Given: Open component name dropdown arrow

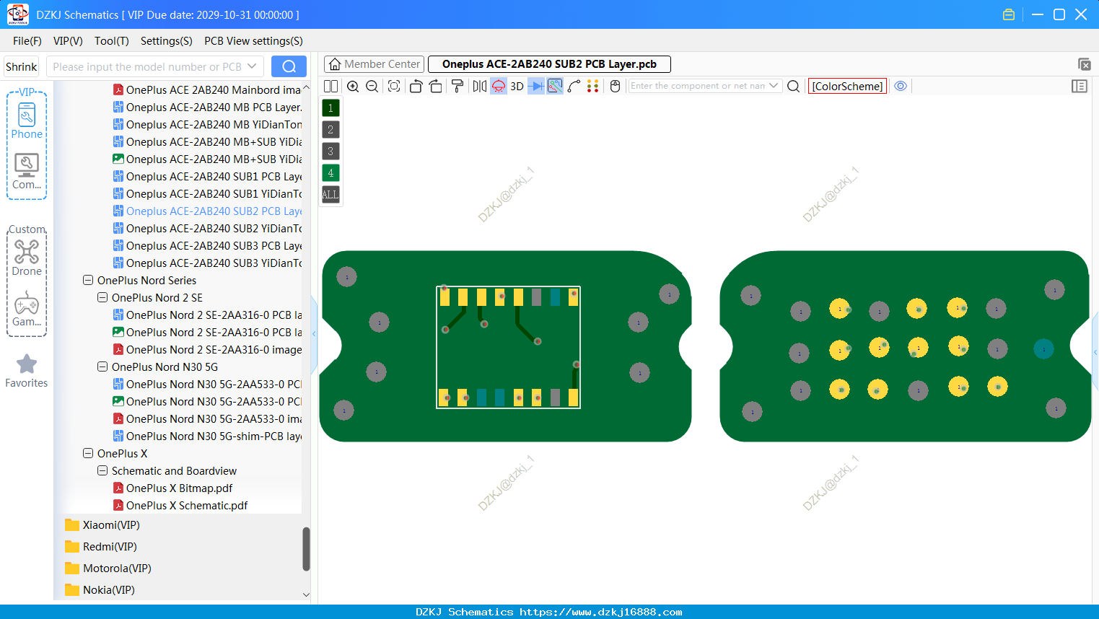Looking at the screenshot, I should 774,86.
